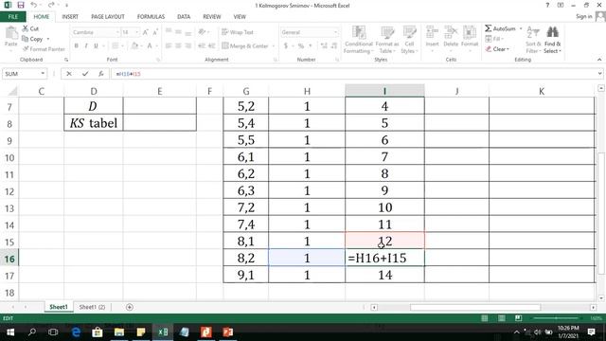Confirm formula with checkmark
Screen dimensions: 606x341
pos(85,74)
